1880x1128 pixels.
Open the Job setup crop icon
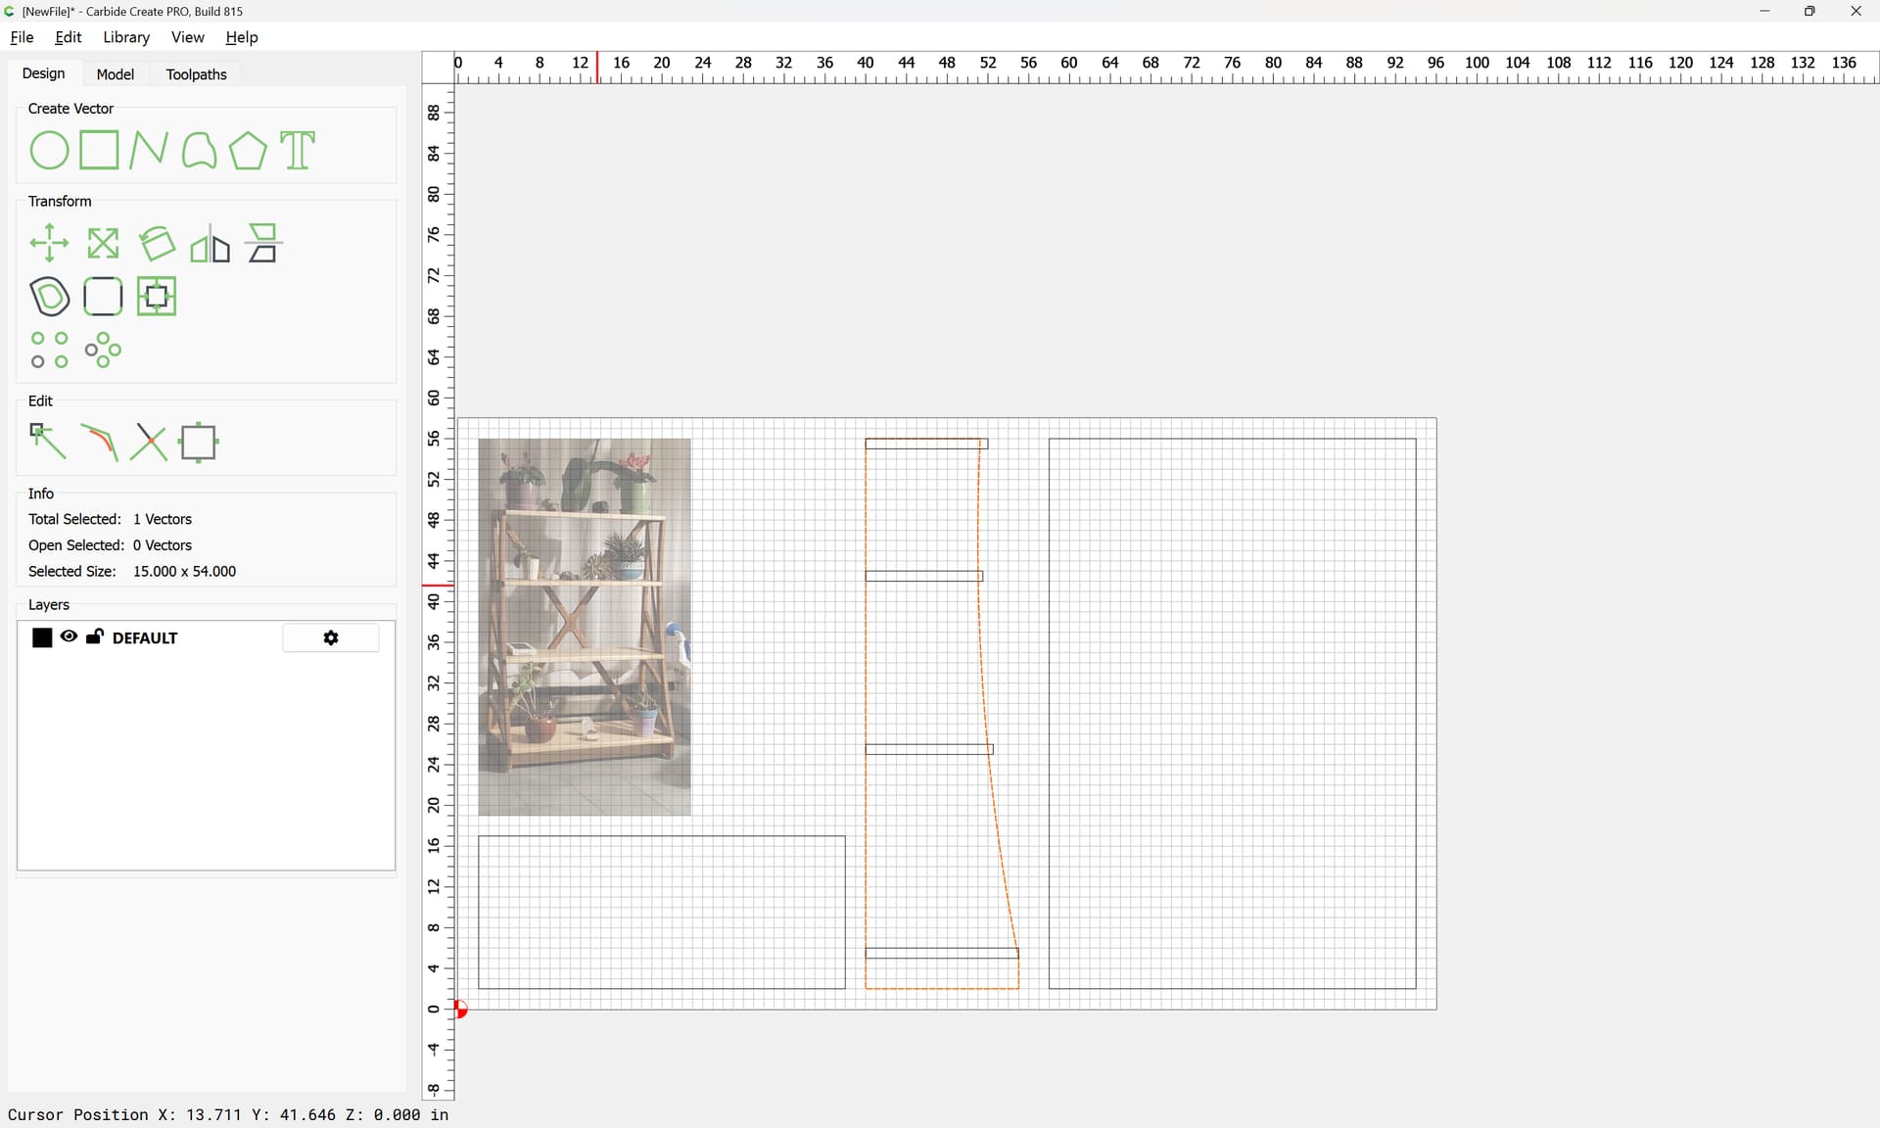point(199,443)
